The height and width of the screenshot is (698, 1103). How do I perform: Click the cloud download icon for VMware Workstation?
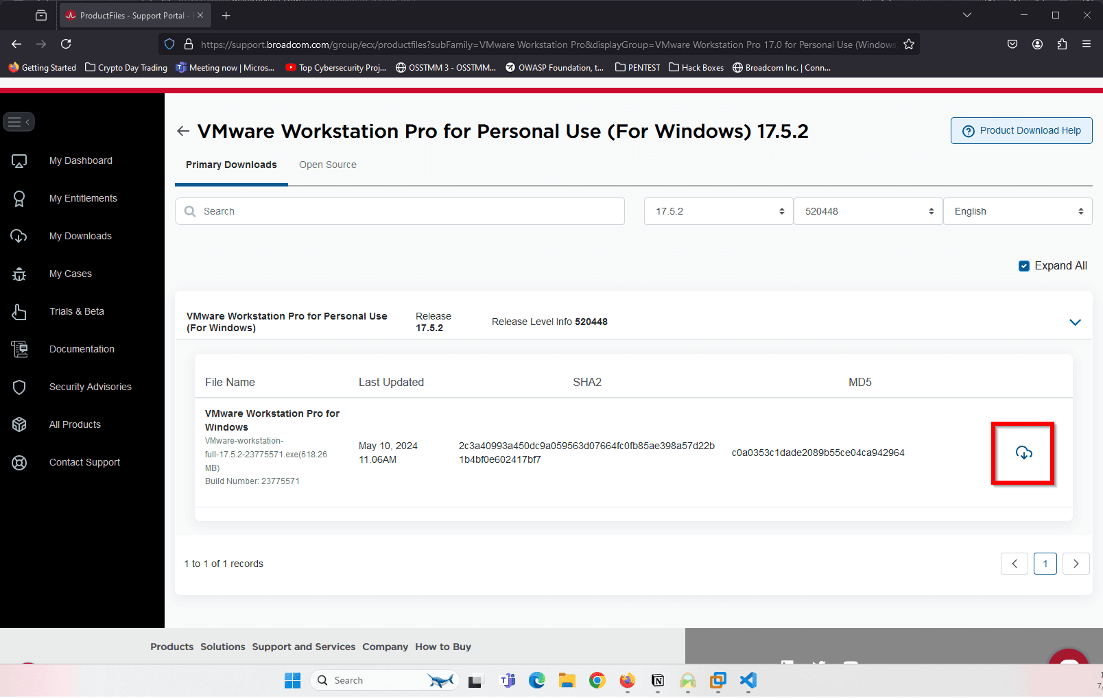click(1023, 453)
